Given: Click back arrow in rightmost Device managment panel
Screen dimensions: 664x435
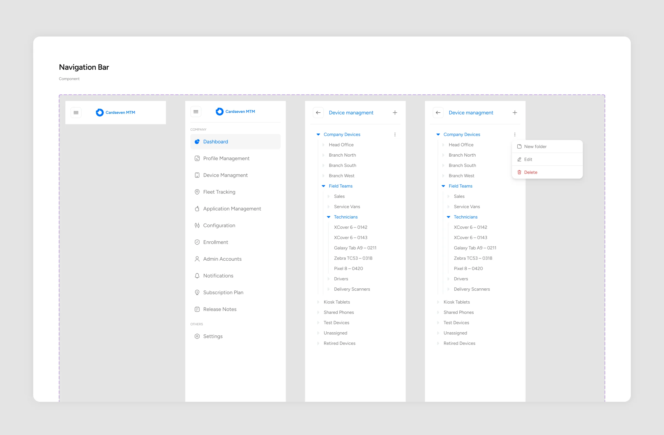Looking at the screenshot, I should [x=438, y=112].
